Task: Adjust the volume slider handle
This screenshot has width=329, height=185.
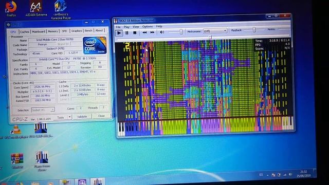Action: pos(181,32)
